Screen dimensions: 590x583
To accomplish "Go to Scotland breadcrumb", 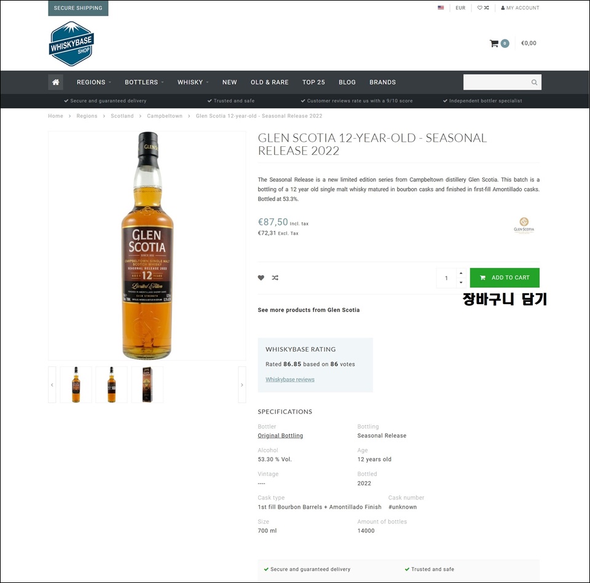I will [x=122, y=116].
